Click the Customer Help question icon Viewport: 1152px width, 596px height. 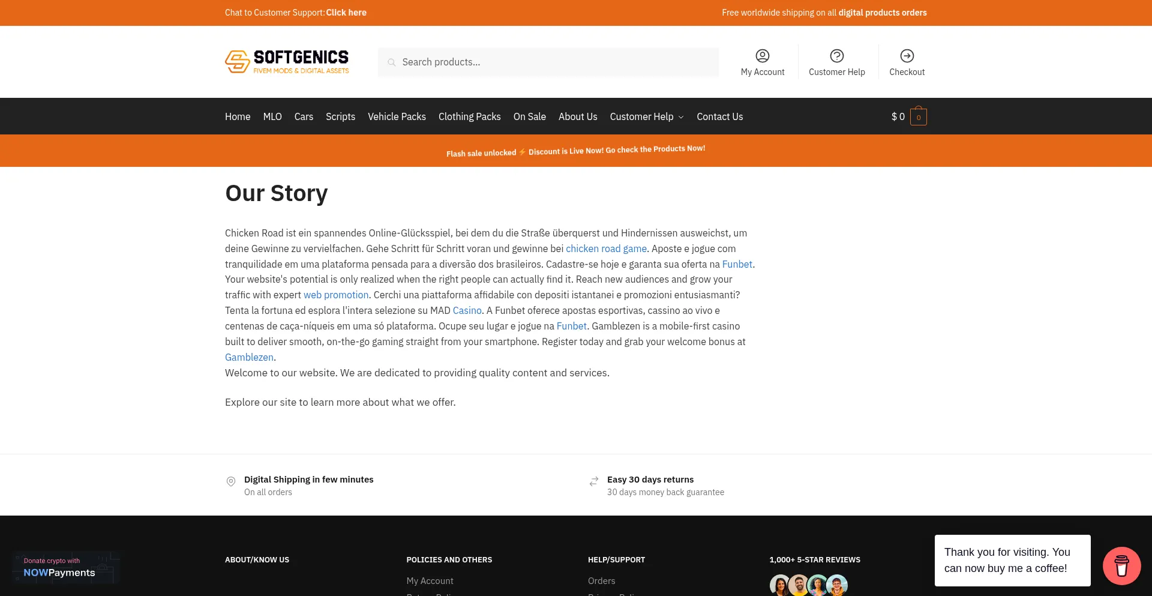837,56
